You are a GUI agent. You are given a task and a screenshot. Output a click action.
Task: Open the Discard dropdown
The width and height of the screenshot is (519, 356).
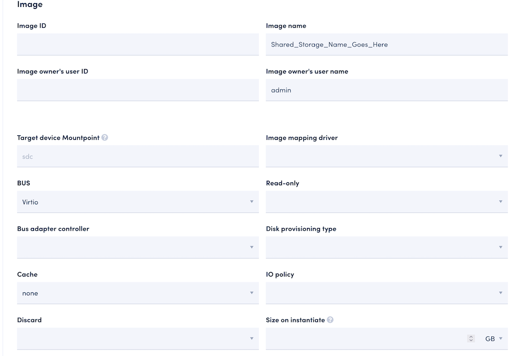tap(137, 339)
